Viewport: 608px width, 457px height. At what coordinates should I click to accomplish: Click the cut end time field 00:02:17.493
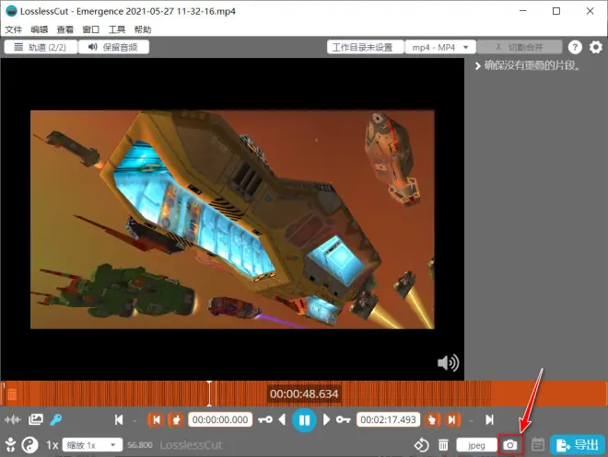(388, 420)
